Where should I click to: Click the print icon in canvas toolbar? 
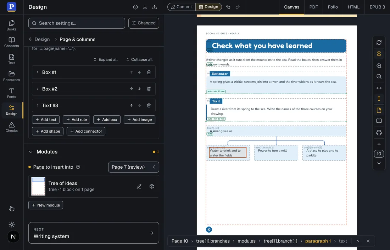(x=379, y=133)
